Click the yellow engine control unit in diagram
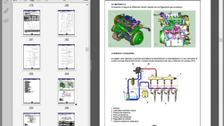Viewport: 224px width, 126px height. coord(145,94)
